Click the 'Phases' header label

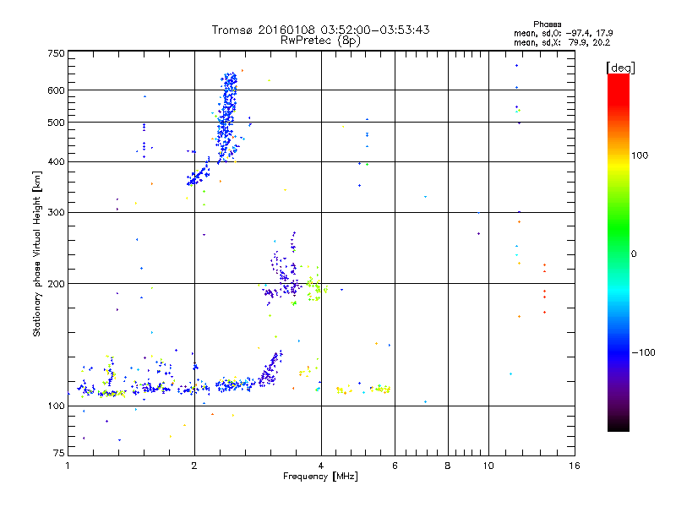click(x=547, y=25)
